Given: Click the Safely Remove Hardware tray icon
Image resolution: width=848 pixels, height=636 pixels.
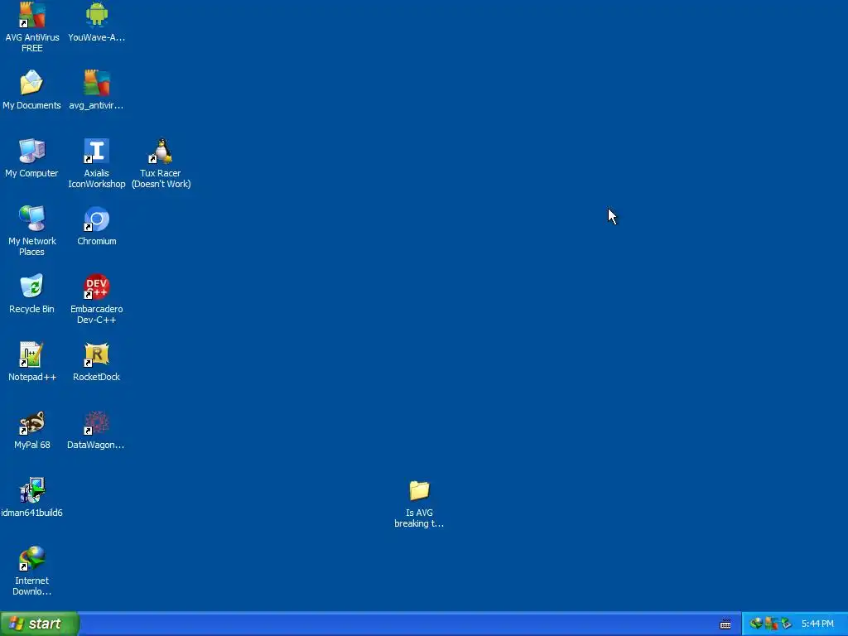Looking at the screenshot, I should tap(786, 624).
